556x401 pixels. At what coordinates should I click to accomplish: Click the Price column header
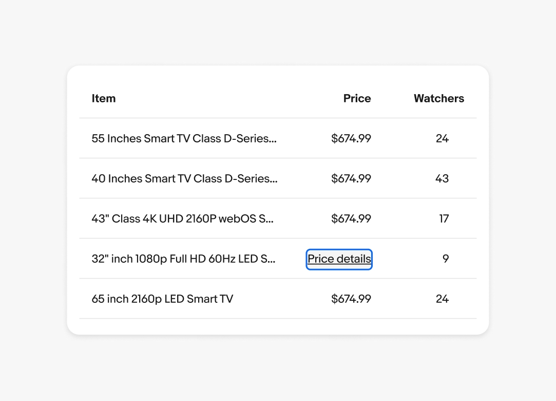point(357,98)
